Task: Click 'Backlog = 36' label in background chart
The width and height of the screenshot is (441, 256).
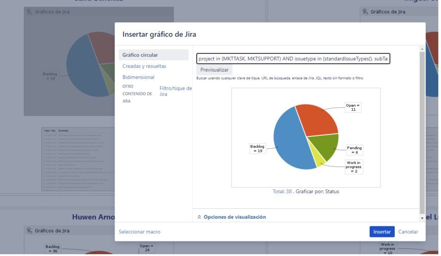Action: point(53,249)
